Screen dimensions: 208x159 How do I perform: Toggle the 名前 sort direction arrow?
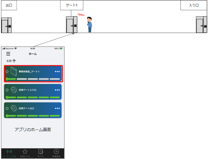(14, 61)
